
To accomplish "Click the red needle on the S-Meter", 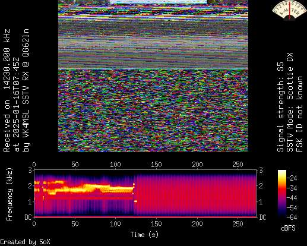I will pyautogui.click(x=290, y=10).
